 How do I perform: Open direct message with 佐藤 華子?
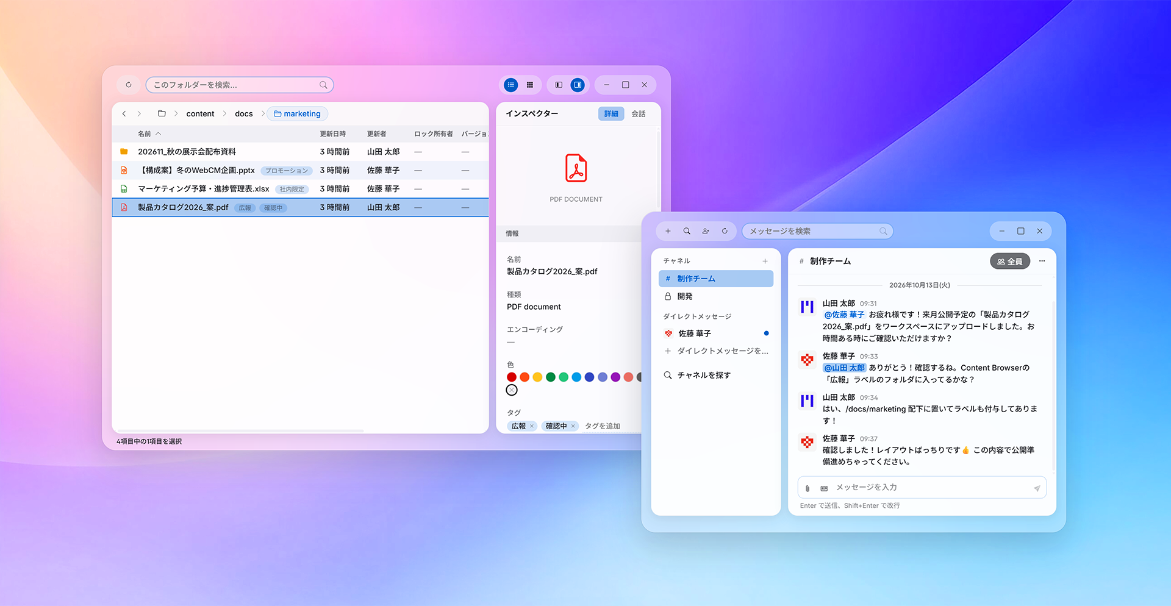pos(716,333)
